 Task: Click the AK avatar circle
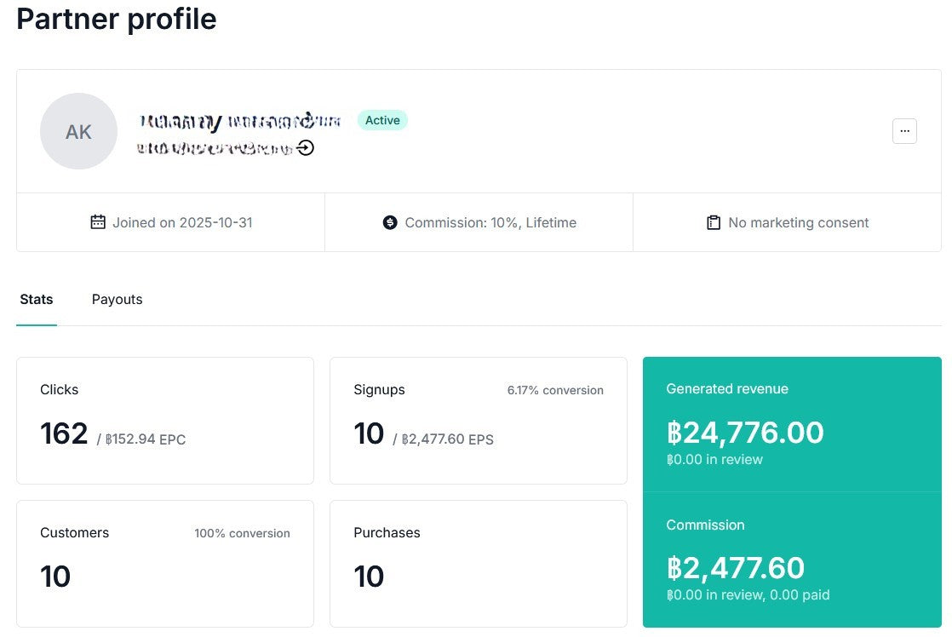coord(78,131)
